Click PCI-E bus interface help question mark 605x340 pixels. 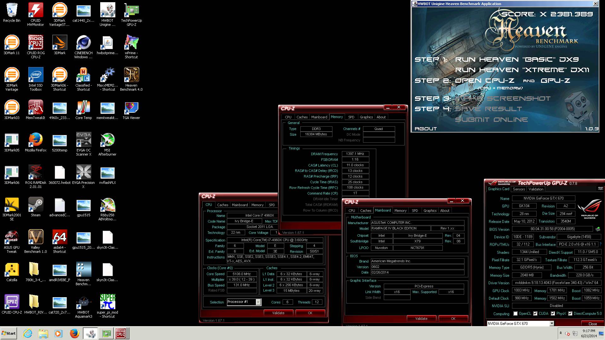[x=600, y=244]
